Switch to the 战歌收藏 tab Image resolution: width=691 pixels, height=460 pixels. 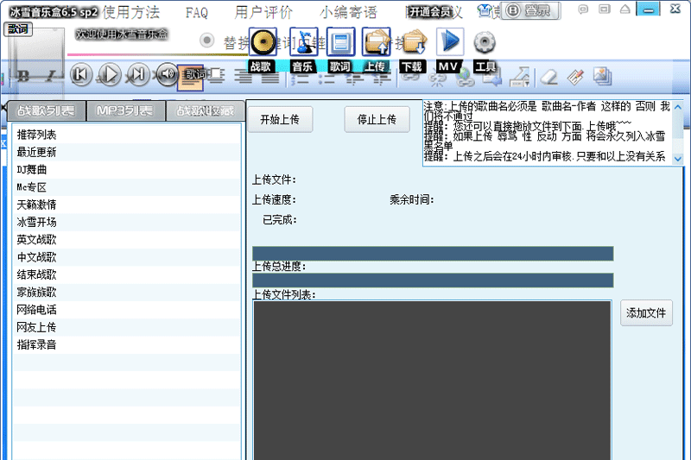[x=205, y=110]
